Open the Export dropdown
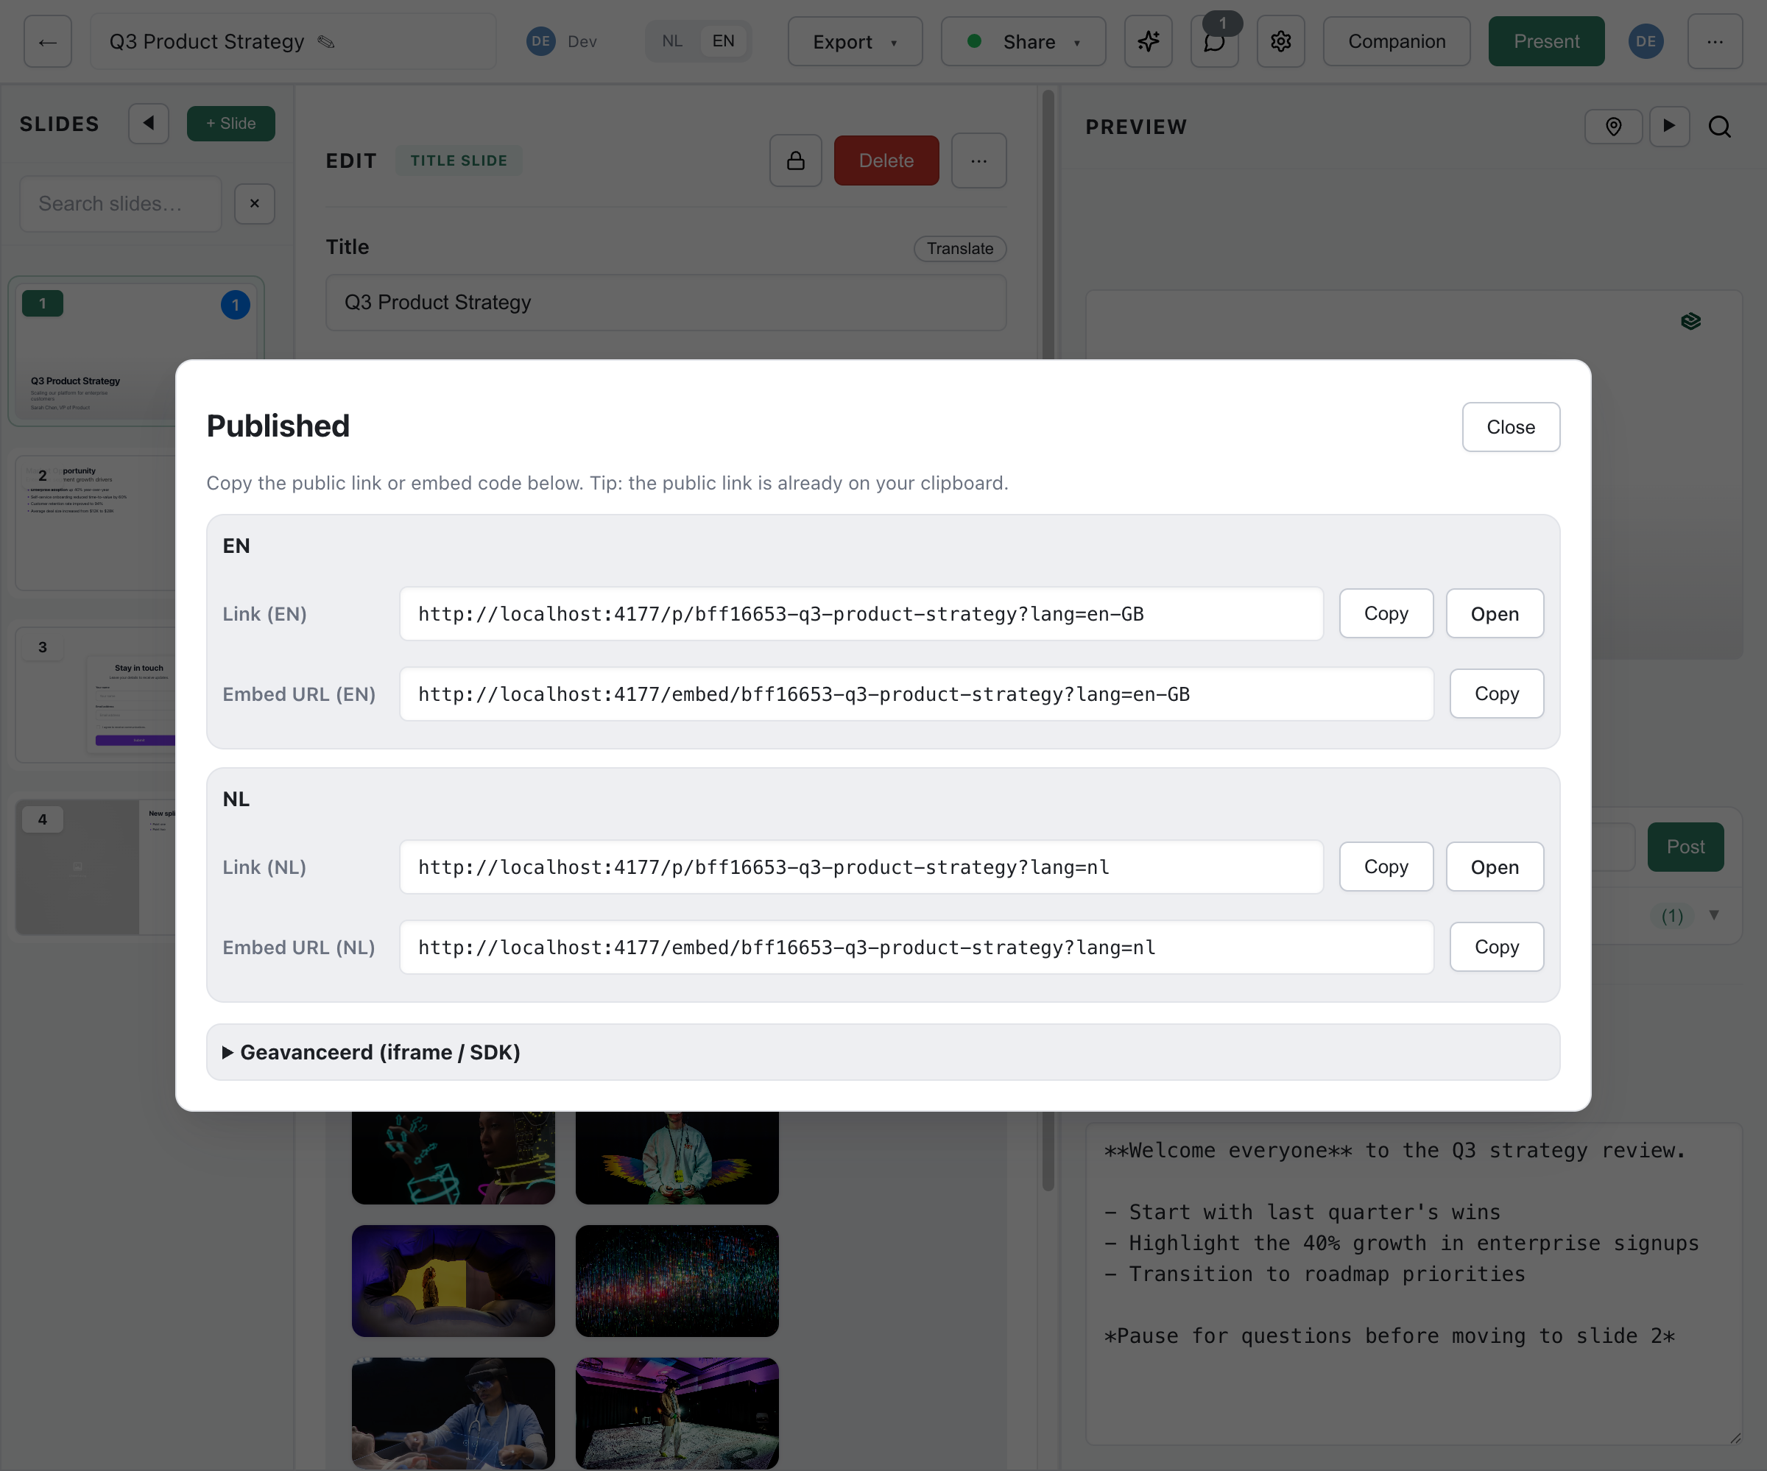 coord(855,41)
